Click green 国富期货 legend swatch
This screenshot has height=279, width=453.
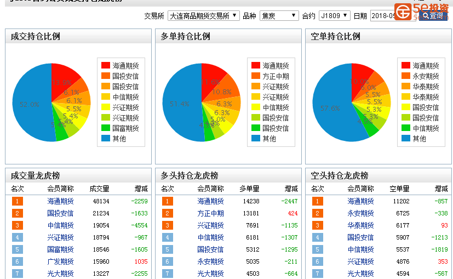tap(106, 128)
